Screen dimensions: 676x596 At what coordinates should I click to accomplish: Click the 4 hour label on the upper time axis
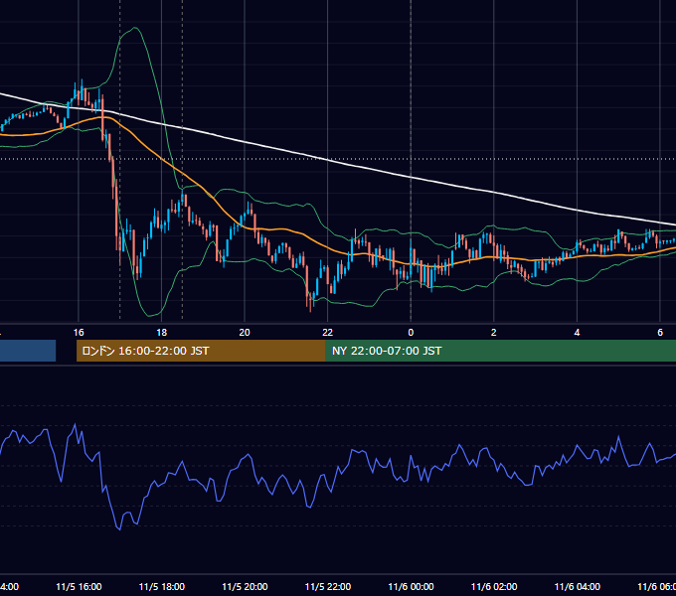(577, 333)
